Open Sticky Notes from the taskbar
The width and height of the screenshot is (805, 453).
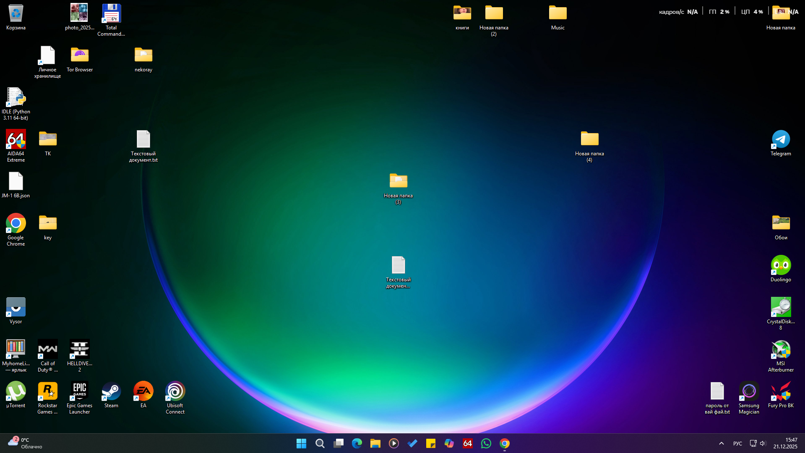pos(430,443)
